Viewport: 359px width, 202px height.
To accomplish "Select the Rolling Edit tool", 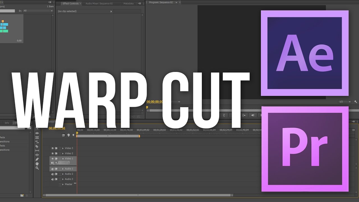I will click(x=37, y=137).
